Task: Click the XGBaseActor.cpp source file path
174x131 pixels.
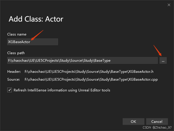Action: [x=91, y=79]
